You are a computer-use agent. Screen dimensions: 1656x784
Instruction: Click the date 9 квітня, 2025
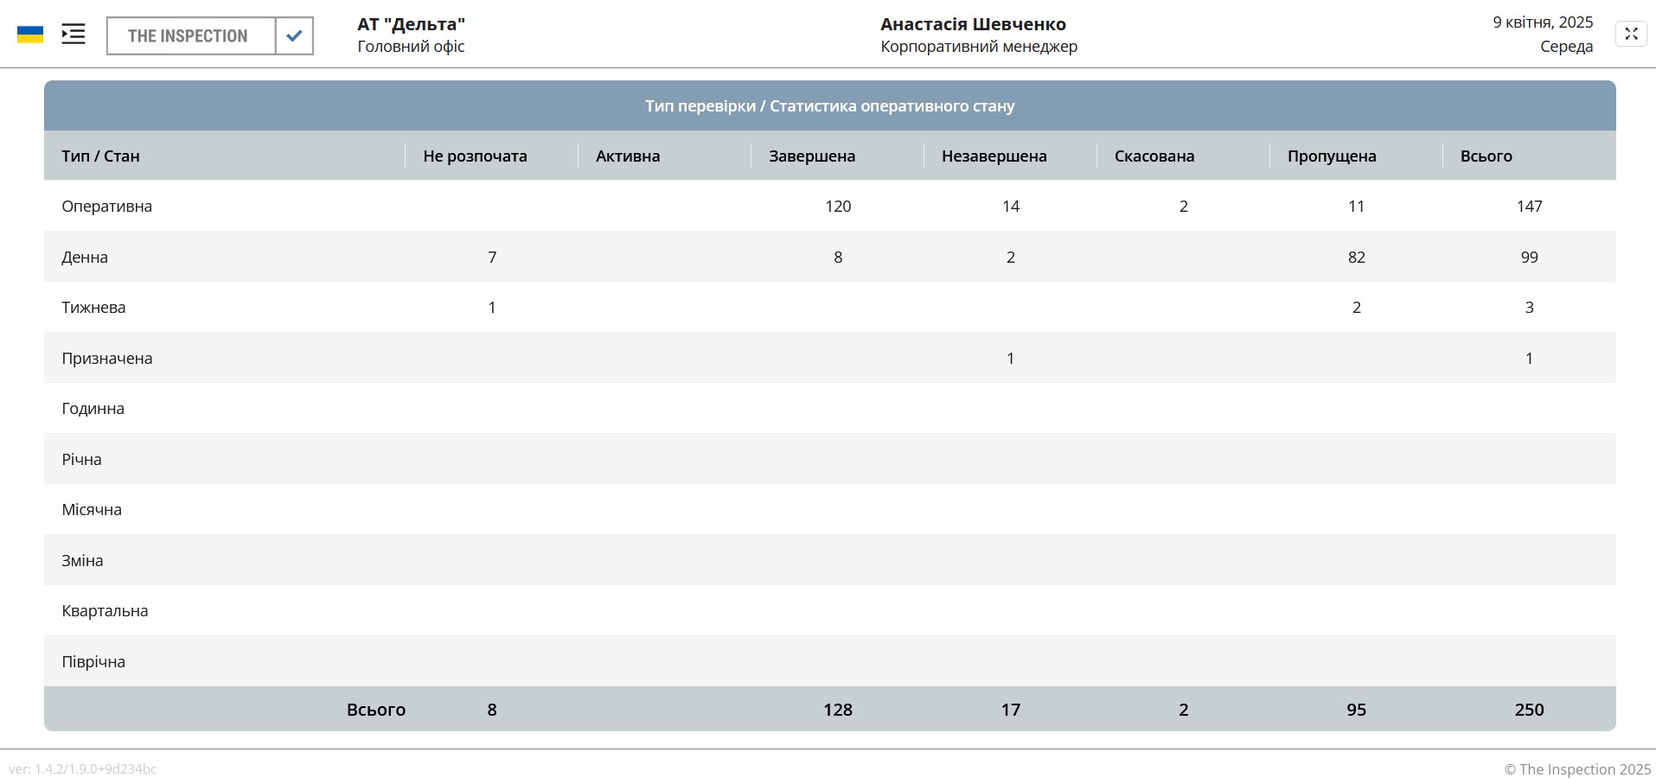click(1542, 22)
